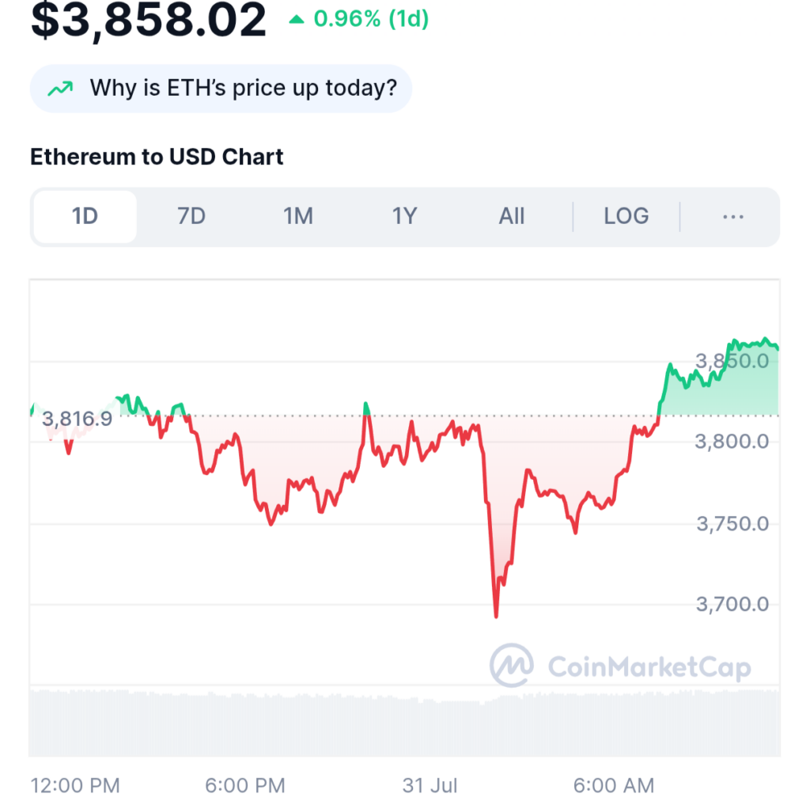Click the green price line peak at right
Screen dimensions: 810x794
766,340
